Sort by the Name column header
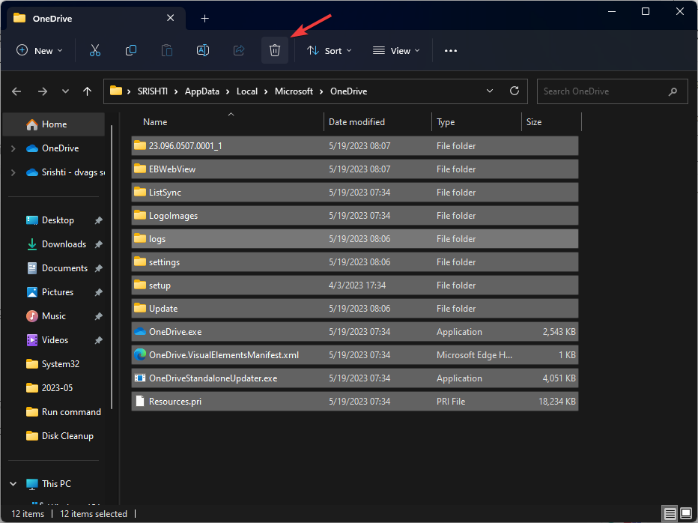The height and width of the screenshot is (523, 698). (228, 121)
